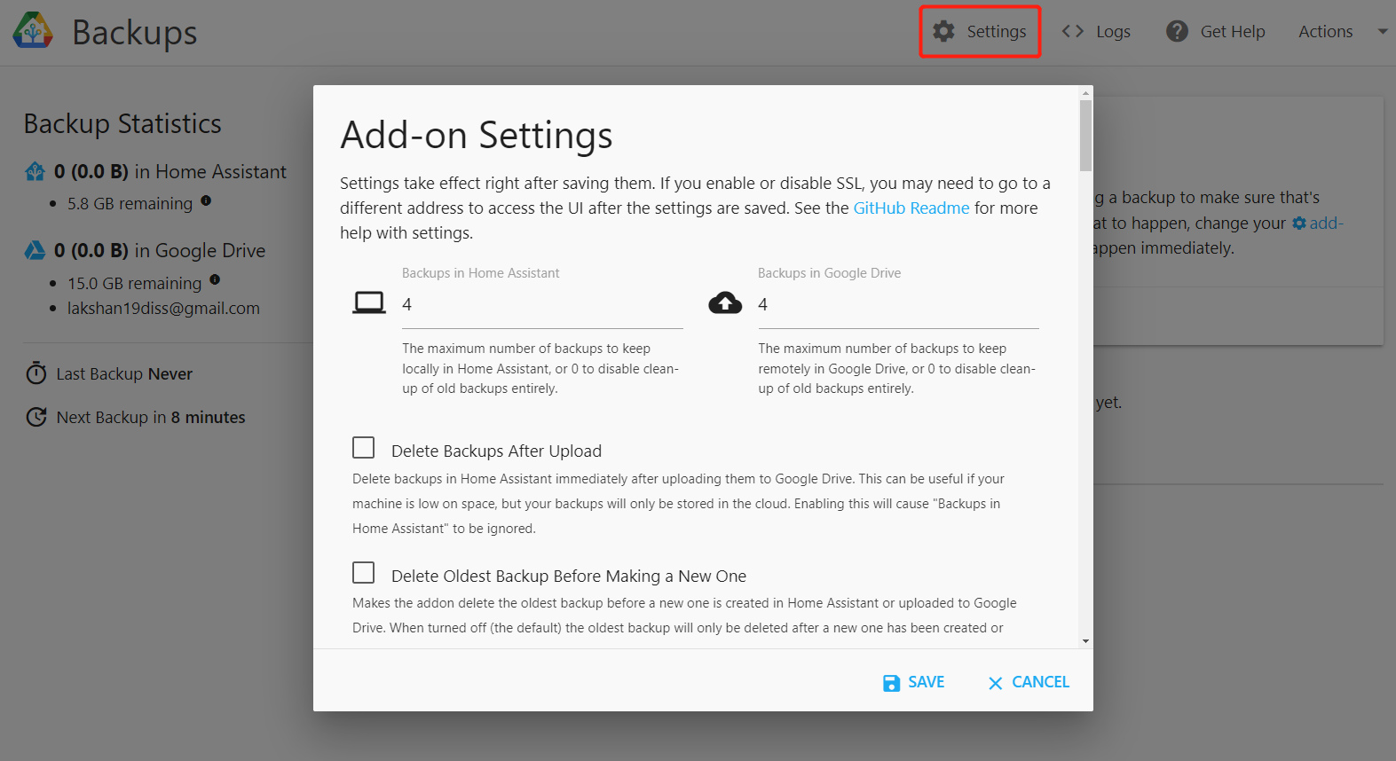This screenshot has width=1396, height=761.
Task: Click the Backups app logo icon
Action: click(x=33, y=31)
